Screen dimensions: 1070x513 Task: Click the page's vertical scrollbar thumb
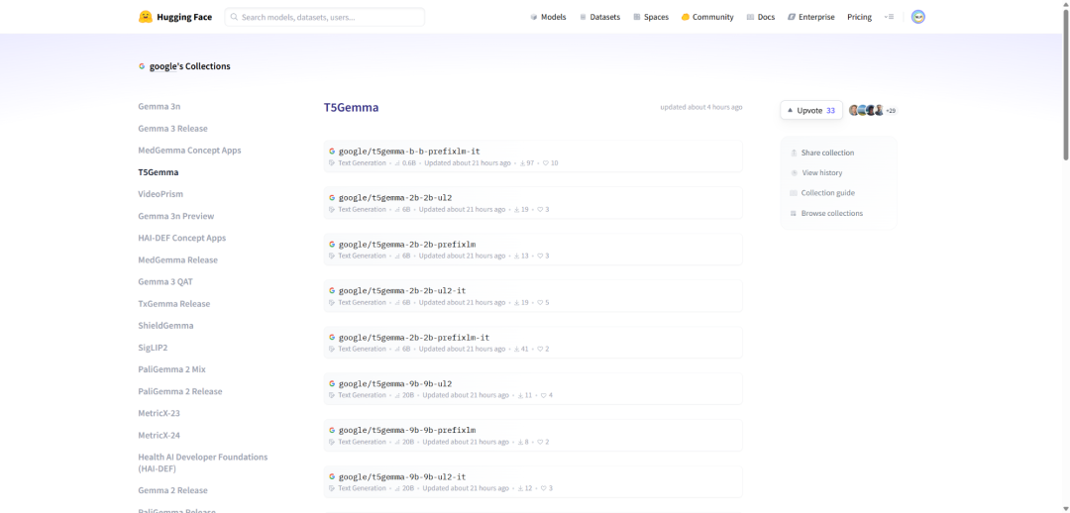(1065, 85)
